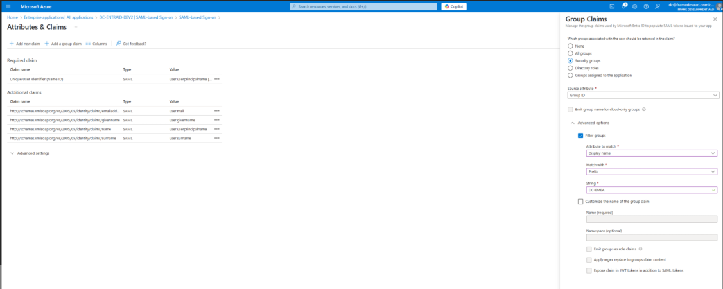This screenshot has width=723, height=289.
Task: Enable Customize the name of the group claim
Action: point(580,202)
